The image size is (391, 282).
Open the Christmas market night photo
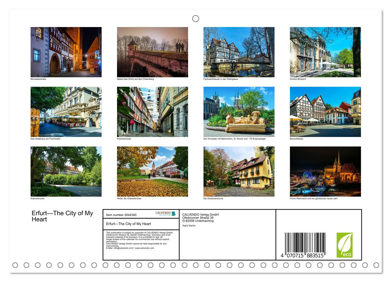(325, 171)
